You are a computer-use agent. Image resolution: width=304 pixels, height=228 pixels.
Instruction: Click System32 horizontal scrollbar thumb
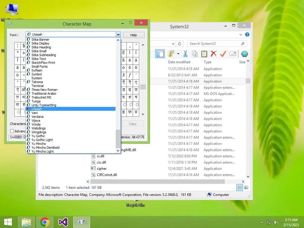click(x=157, y=181)
